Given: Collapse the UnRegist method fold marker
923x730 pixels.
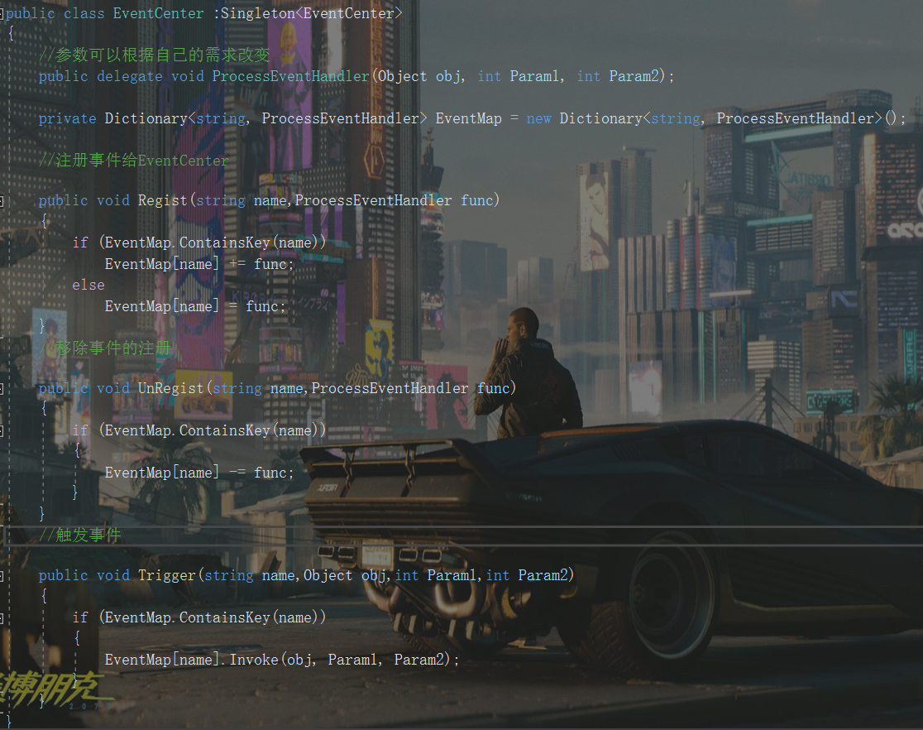Looking at the screenshot, I should 2,389.
